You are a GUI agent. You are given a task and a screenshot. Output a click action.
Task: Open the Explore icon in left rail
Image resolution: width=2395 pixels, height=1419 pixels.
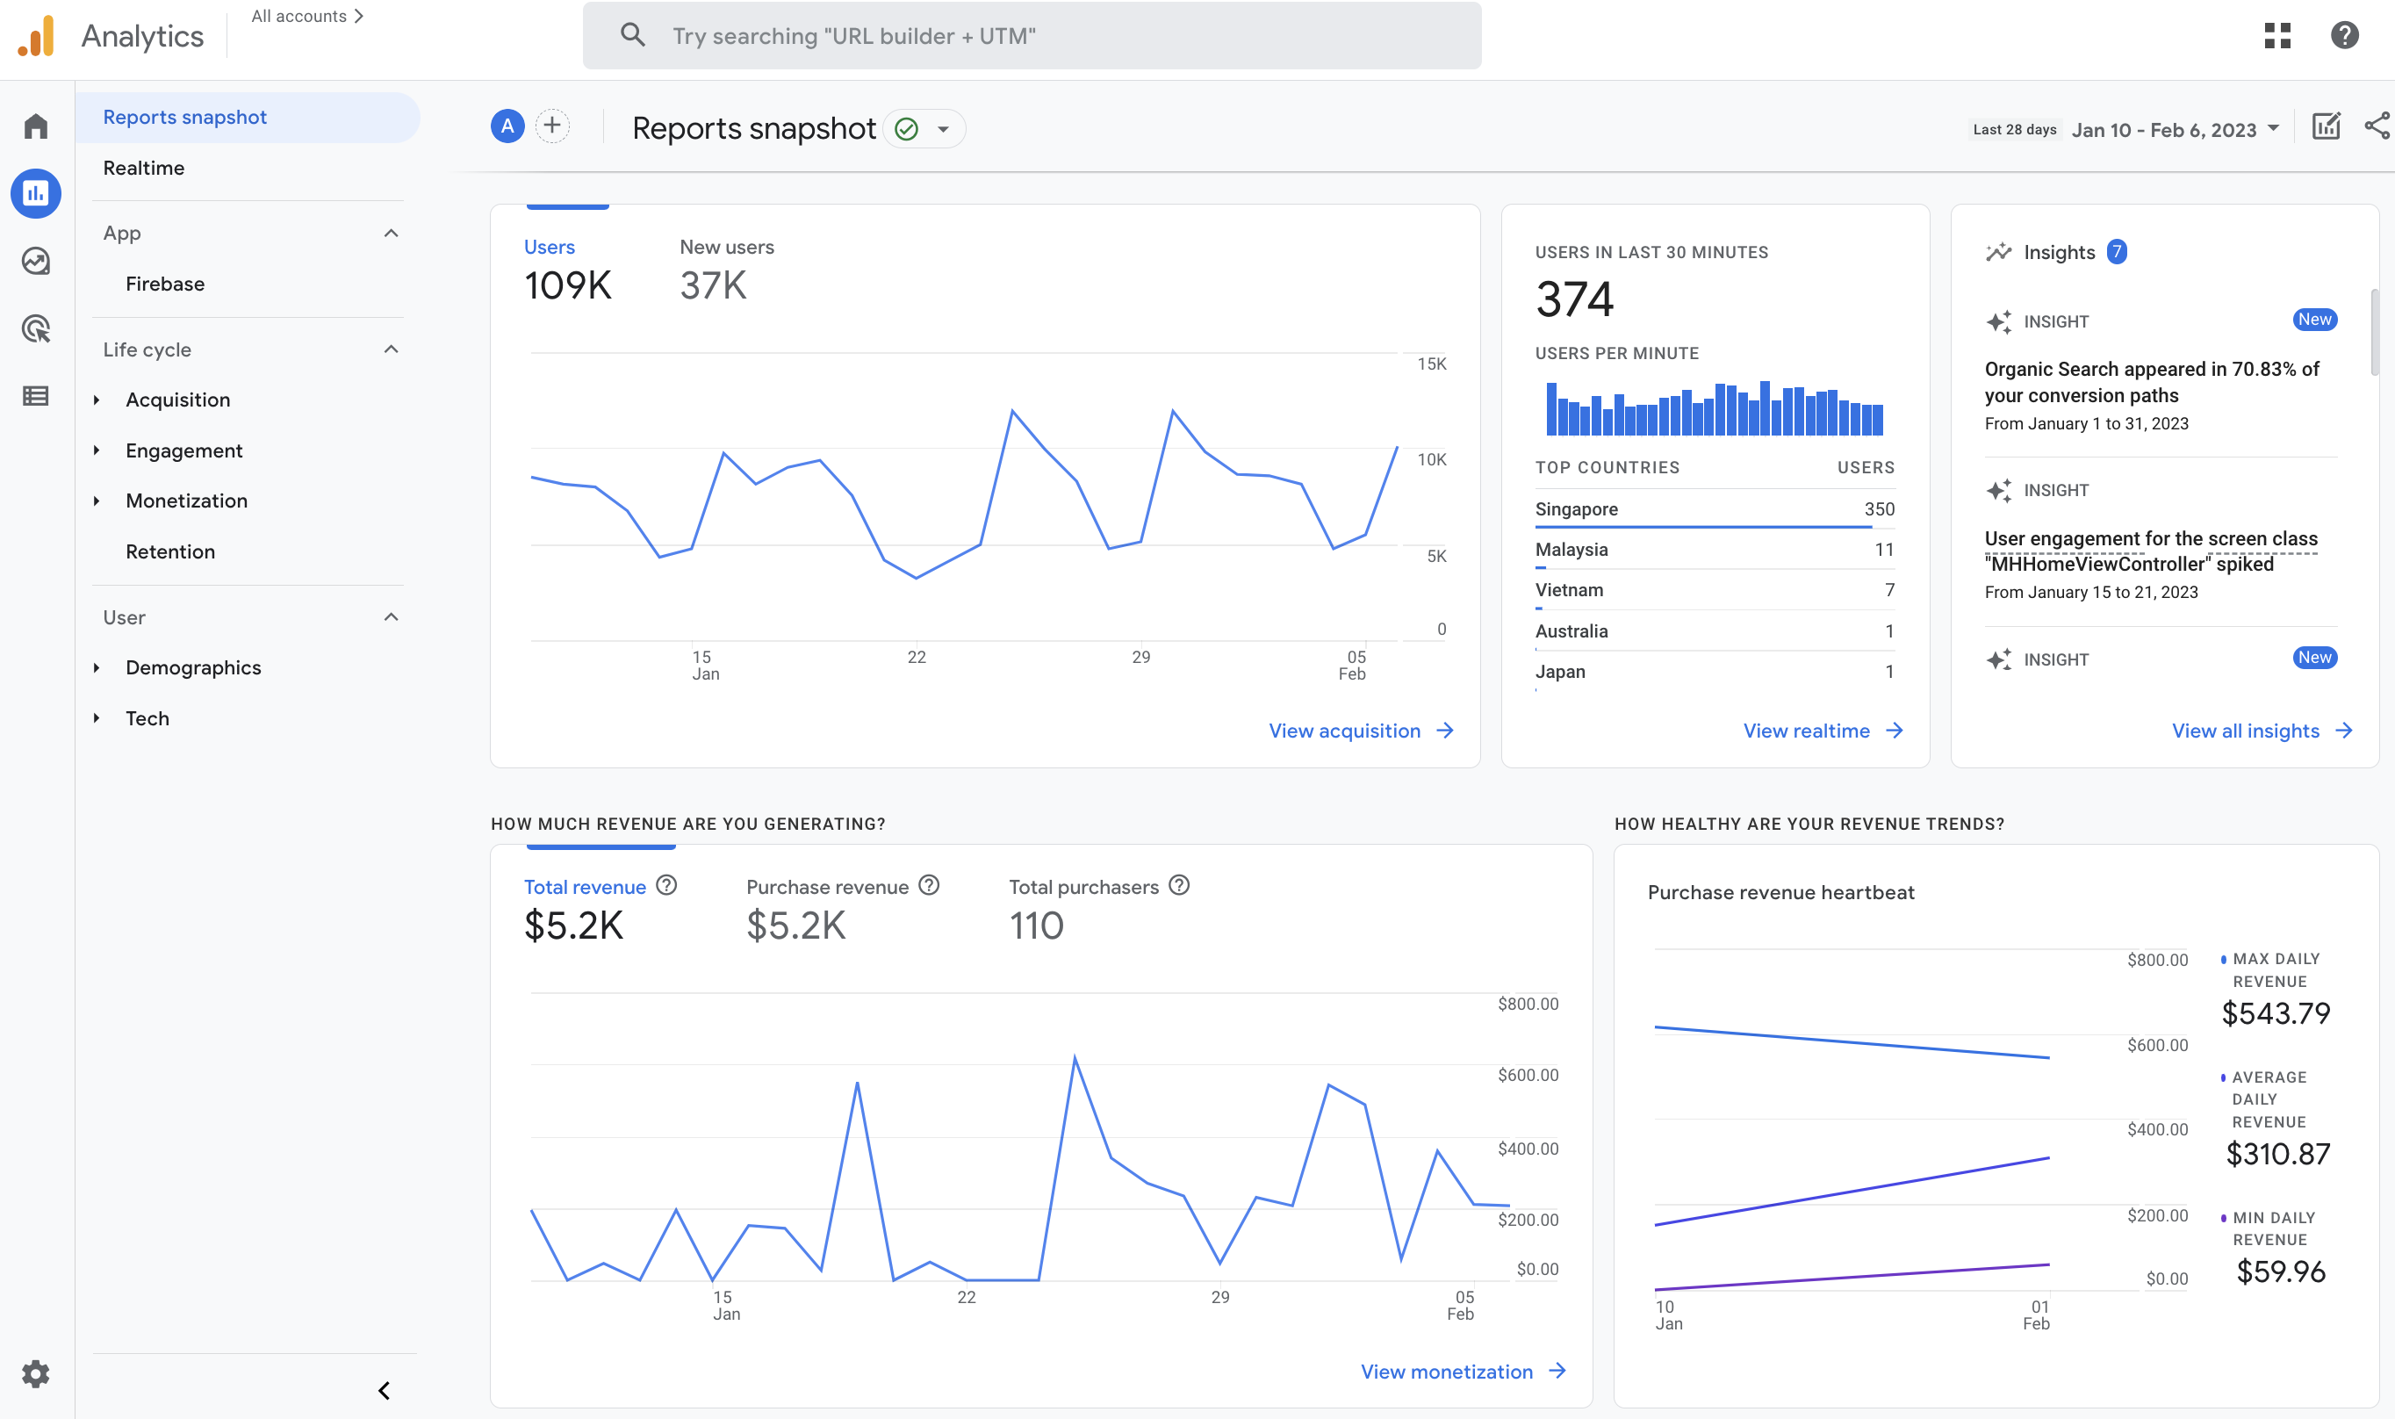[35, 261]
